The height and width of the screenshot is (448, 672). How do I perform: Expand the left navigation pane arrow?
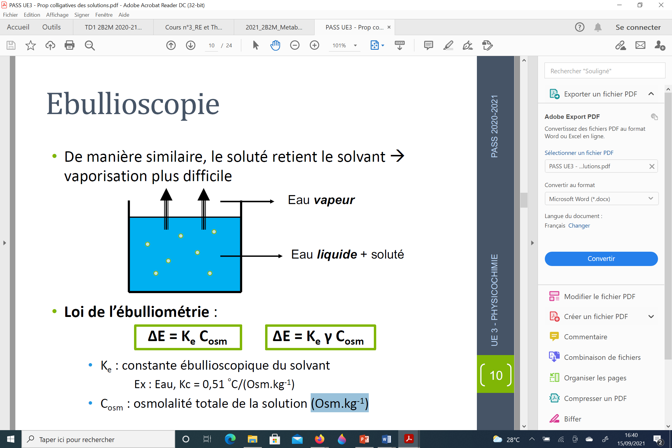click(4, 243)
